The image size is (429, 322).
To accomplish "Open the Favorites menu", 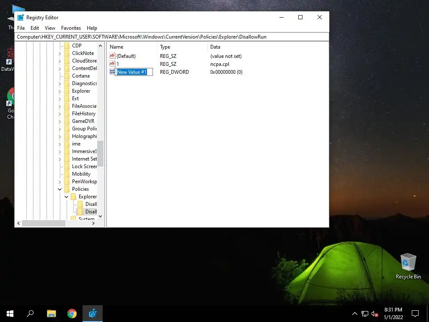I will tap(71, 28).
